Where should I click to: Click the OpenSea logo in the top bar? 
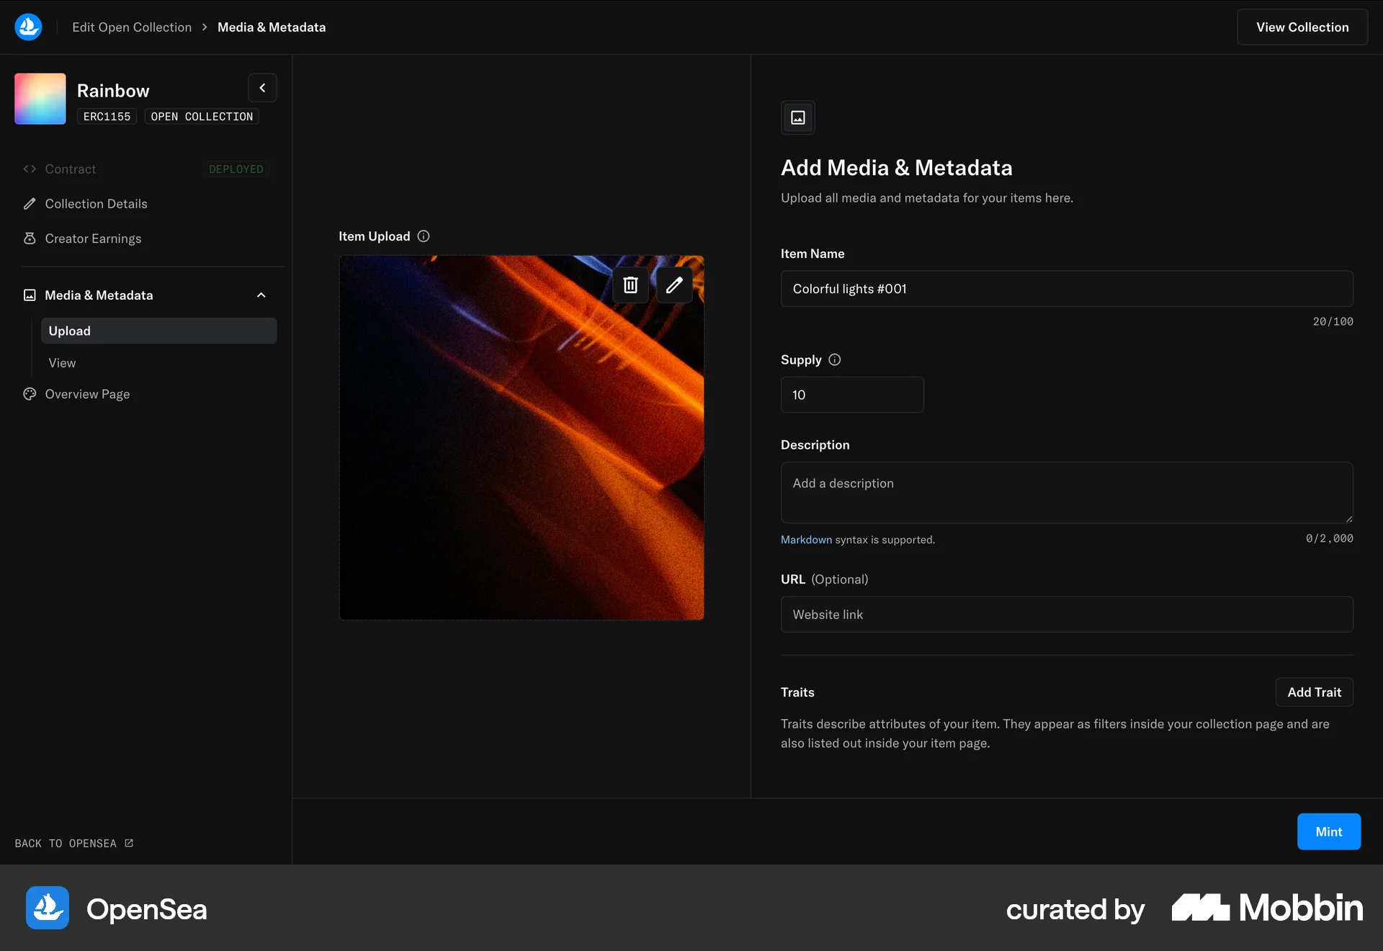(x=29, y=27)
